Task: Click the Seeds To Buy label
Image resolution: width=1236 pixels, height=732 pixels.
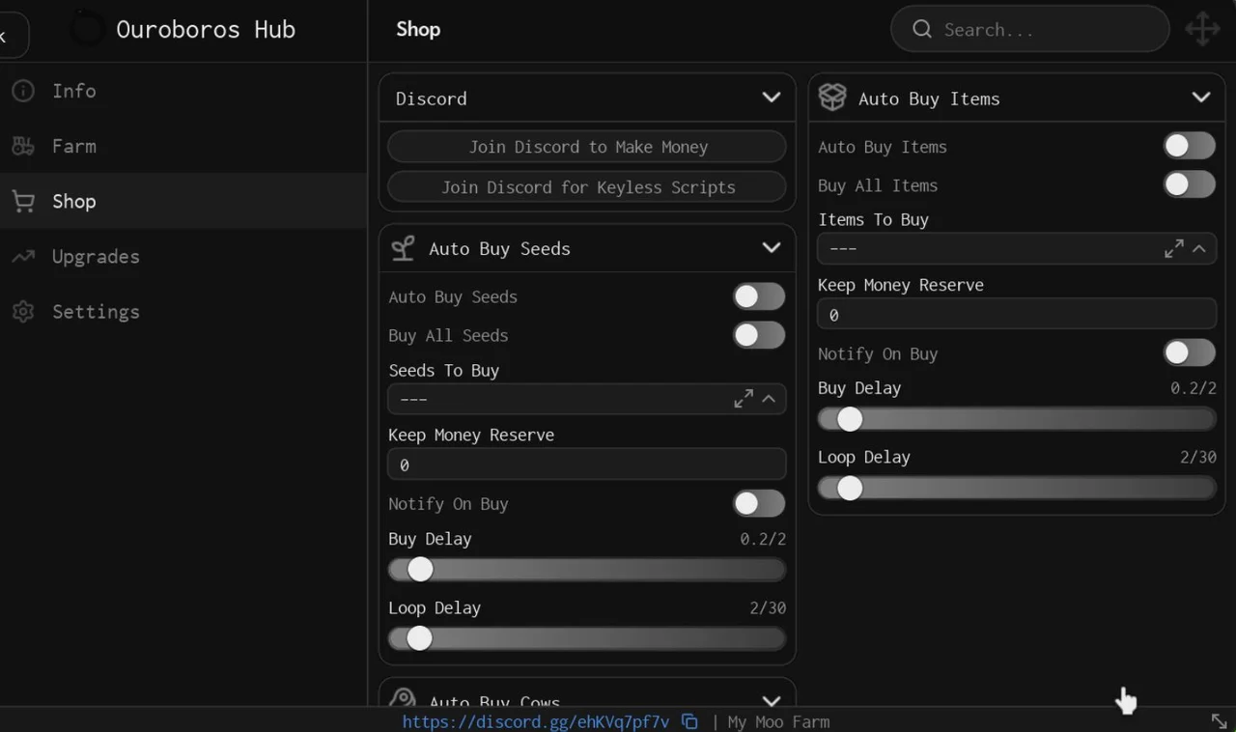Action: 443,370
